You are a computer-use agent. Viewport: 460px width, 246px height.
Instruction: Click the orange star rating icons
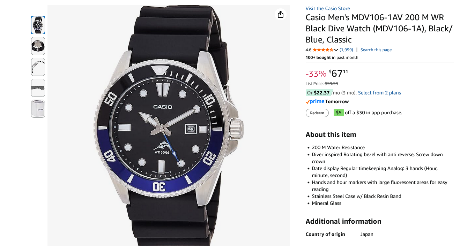(x=323, y=50)
